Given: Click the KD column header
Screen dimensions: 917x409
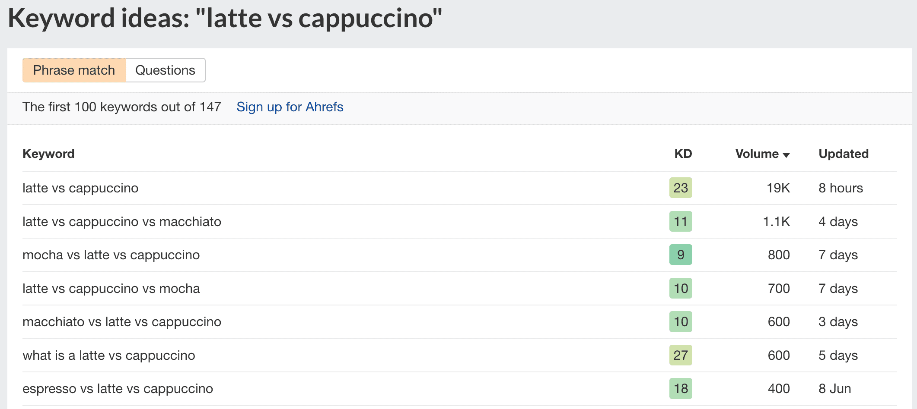Looking at the screenshot, I should click(x=683, y=154).
